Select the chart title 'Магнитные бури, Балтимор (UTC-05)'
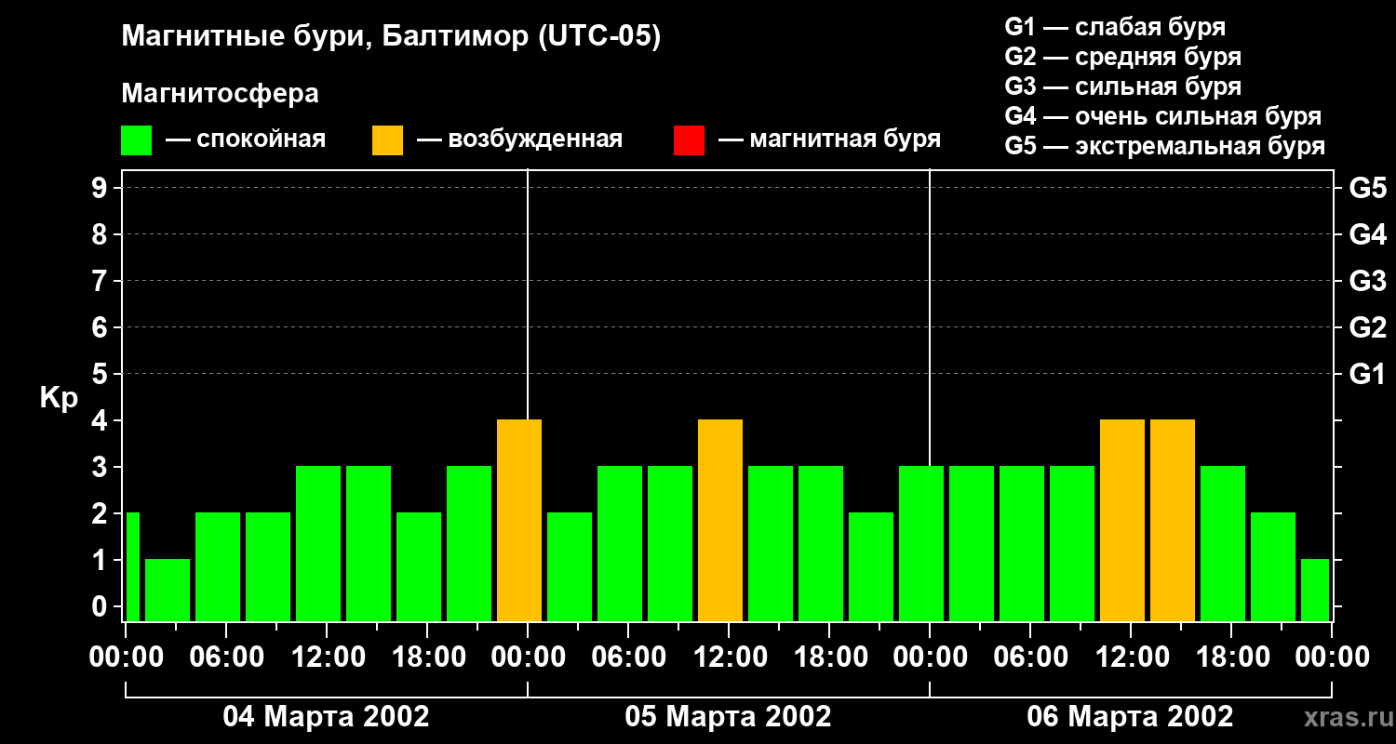The height and width of the screenshot is (744, 1396). tap(391, 37)
